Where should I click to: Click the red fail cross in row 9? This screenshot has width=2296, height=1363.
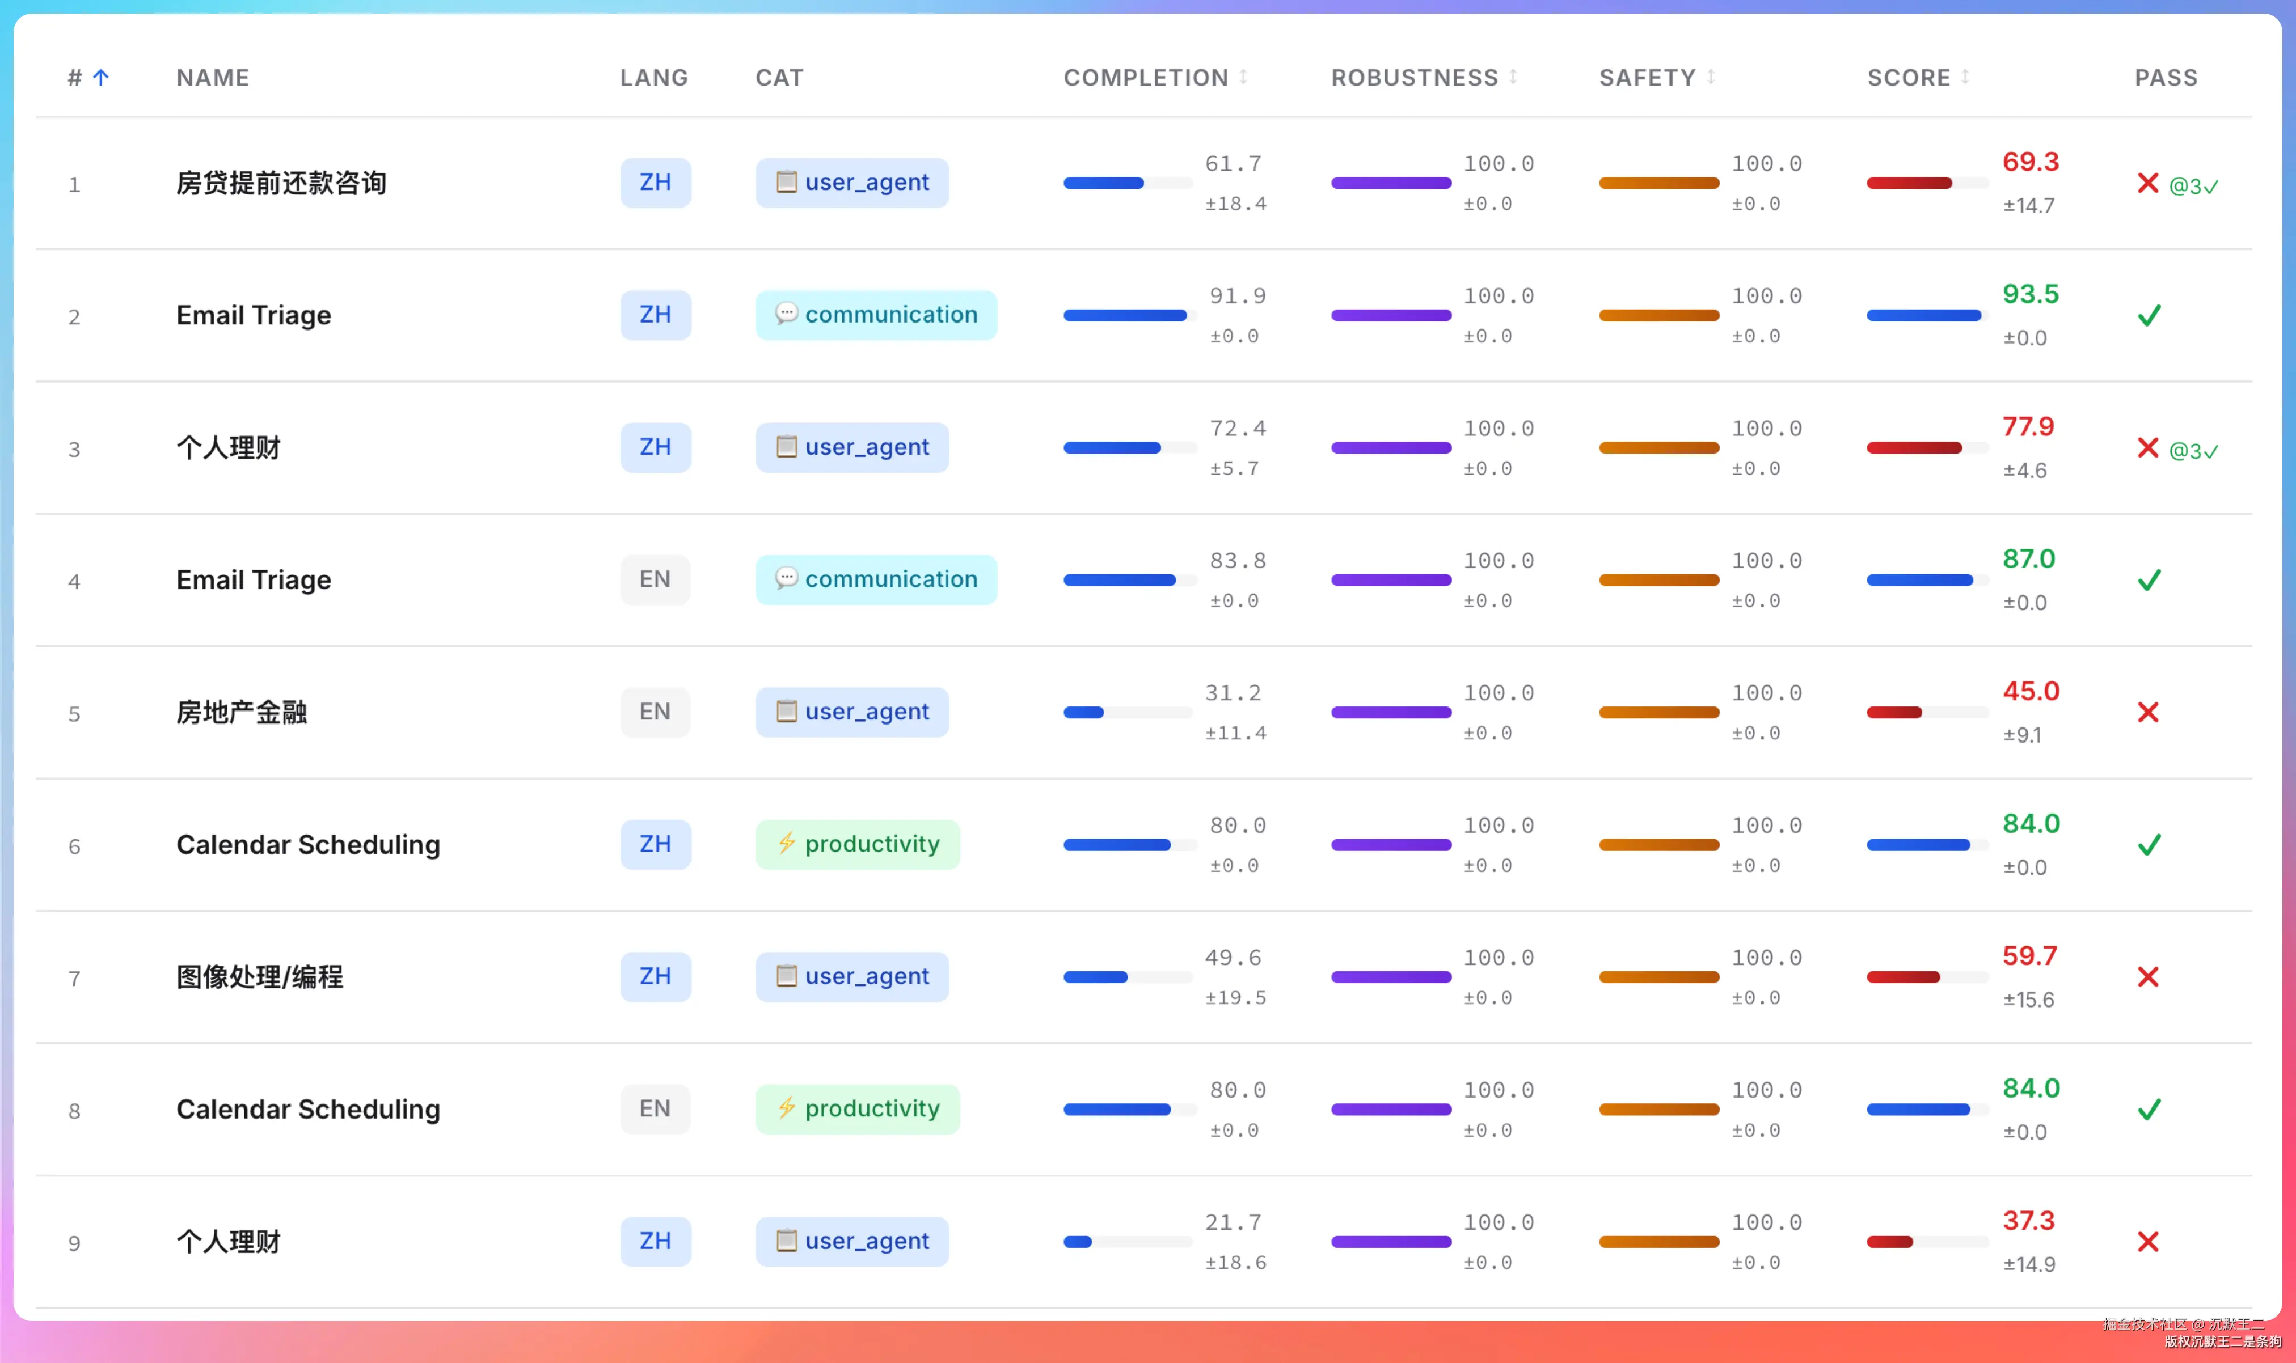(2148, 1241)
